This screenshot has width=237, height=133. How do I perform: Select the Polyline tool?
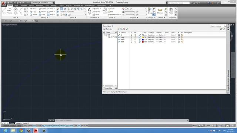coord(9,11)
